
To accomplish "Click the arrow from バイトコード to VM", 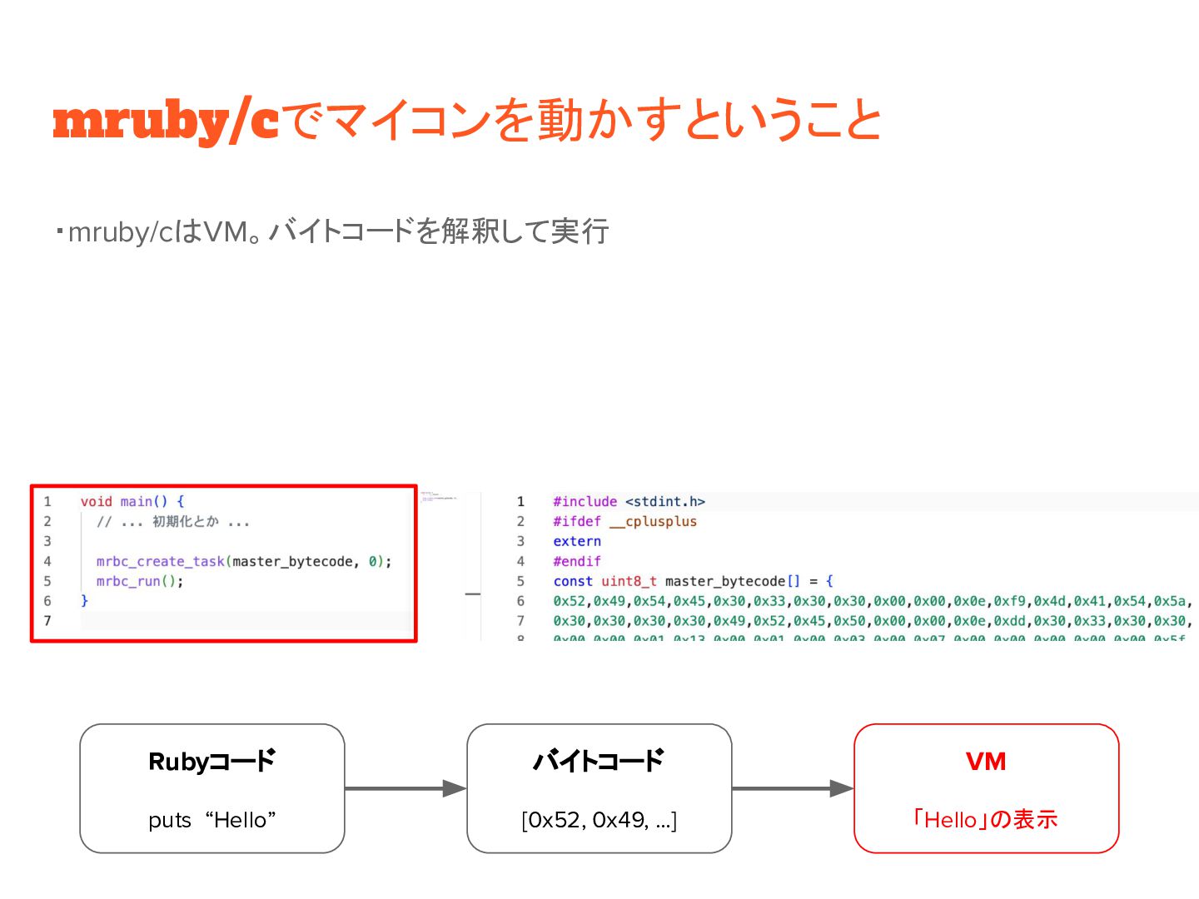I will tap(793, 788).
